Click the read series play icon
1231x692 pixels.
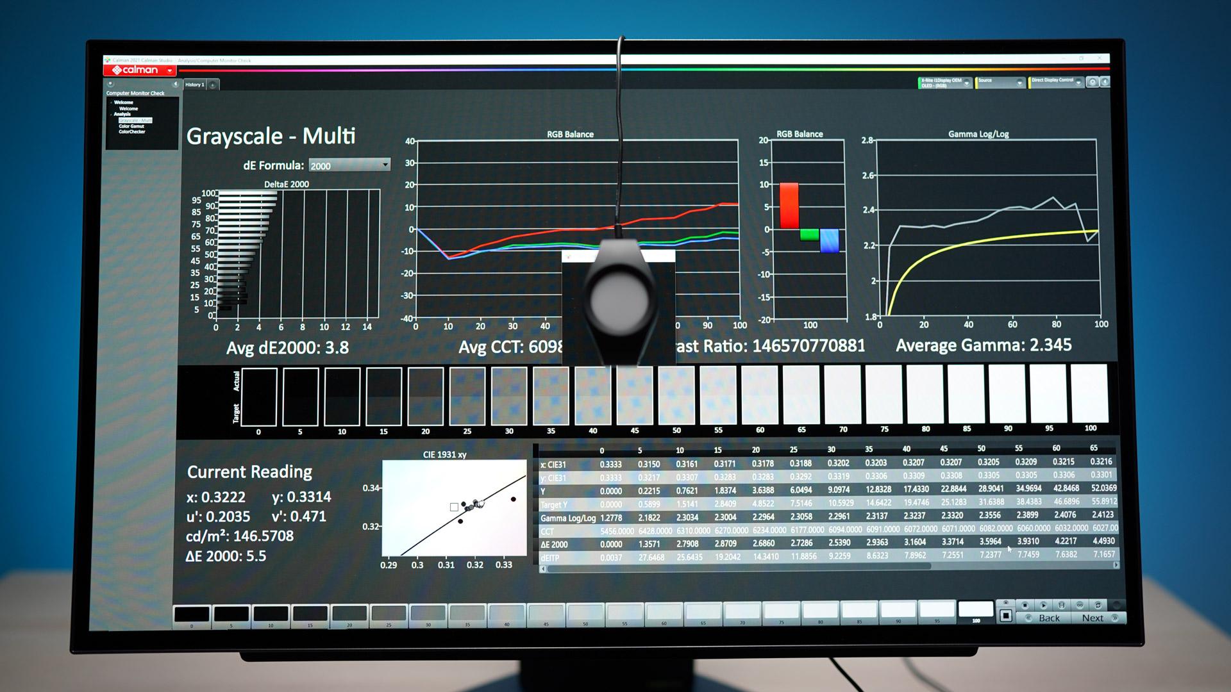1043,605
